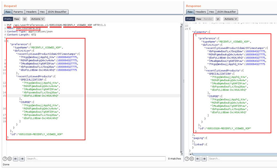
Task: Go to previous match in response search
Action: (x=198, y=159)
